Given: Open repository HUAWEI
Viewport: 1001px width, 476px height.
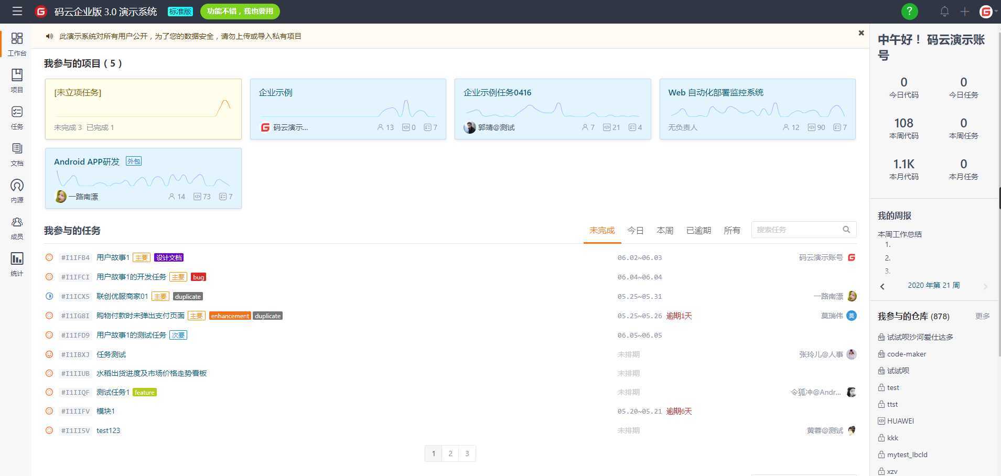Looking at the screenshot, I should (x=900, y=421).
